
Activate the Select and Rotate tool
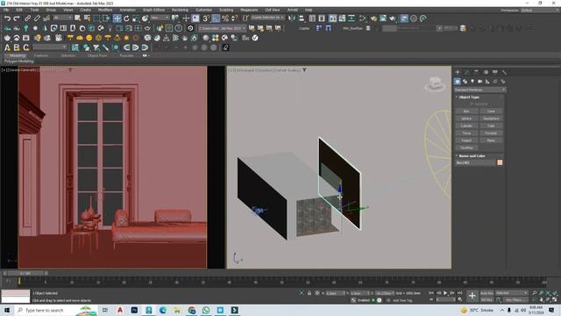pyautogui.click(x=126, y=18)
